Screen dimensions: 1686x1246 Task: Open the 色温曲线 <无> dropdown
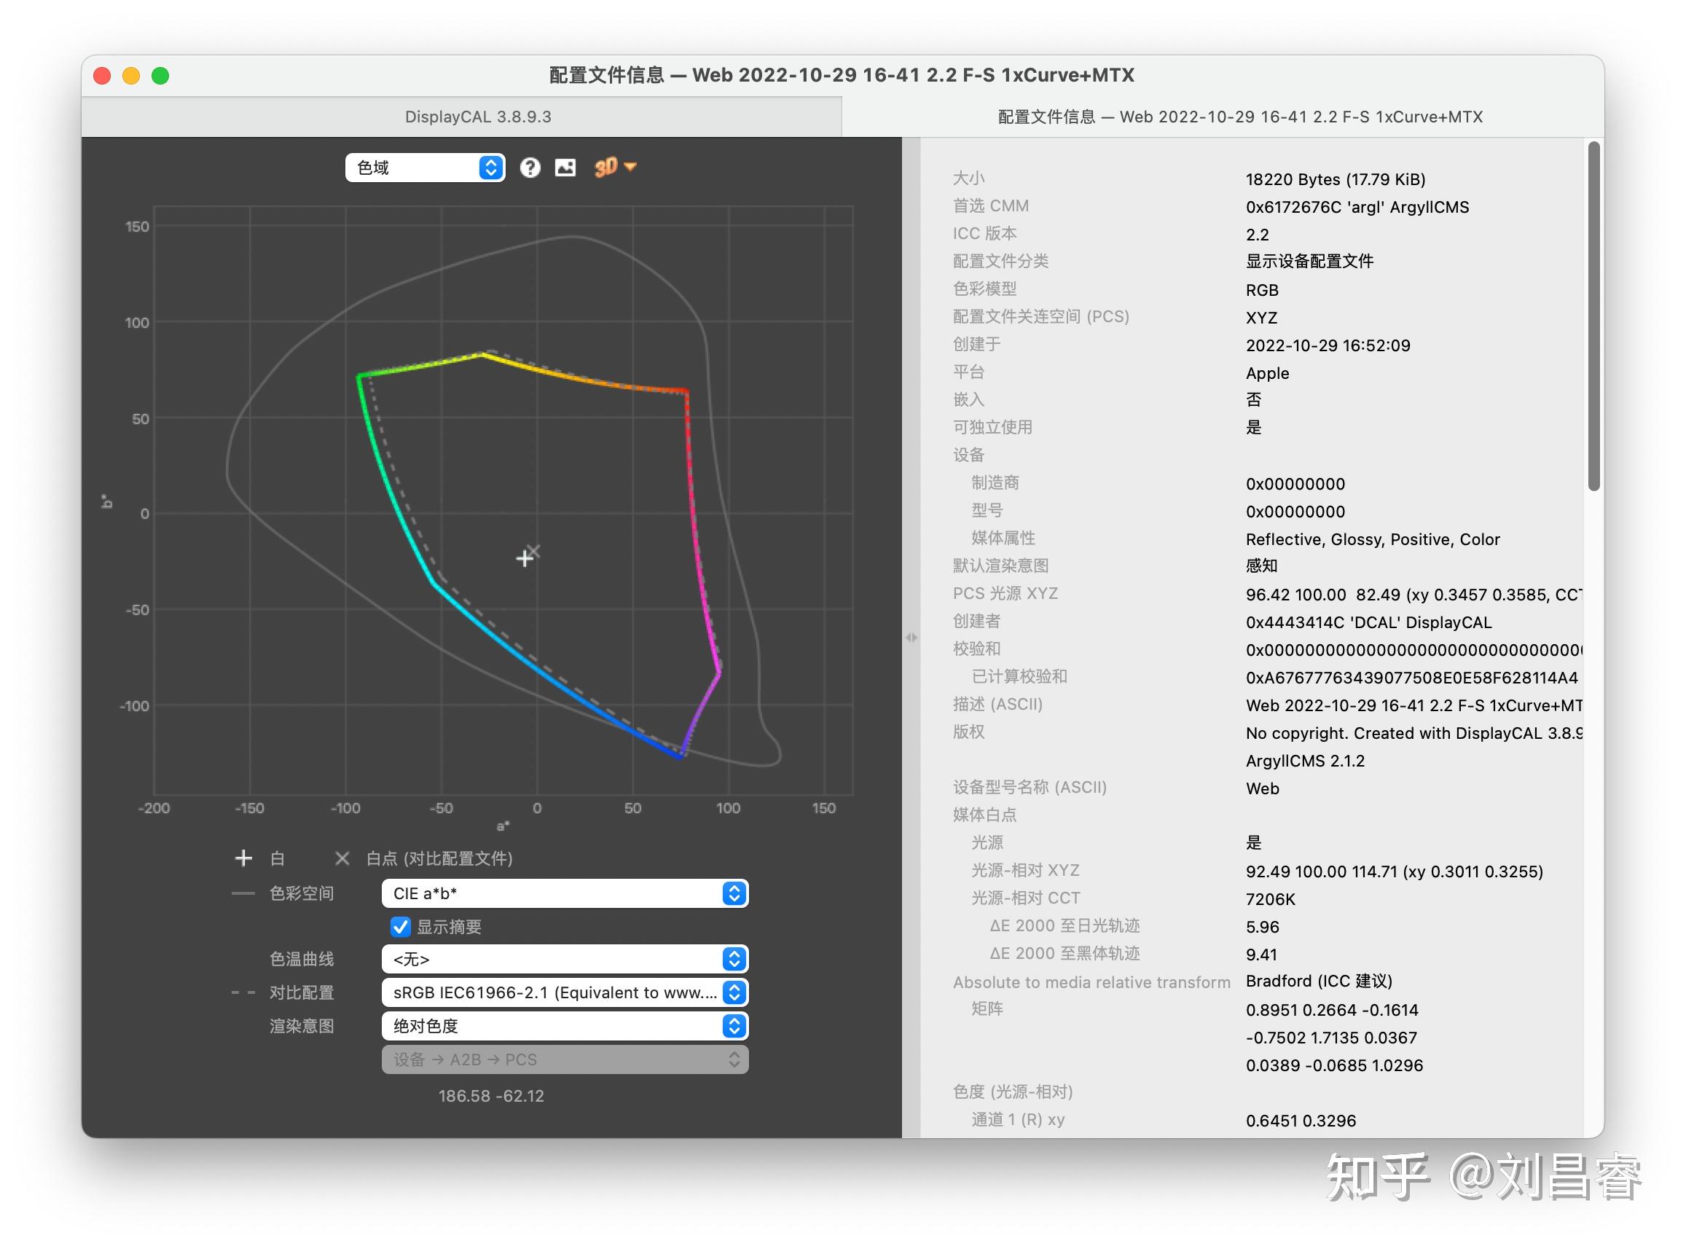[x=564, y=960]
